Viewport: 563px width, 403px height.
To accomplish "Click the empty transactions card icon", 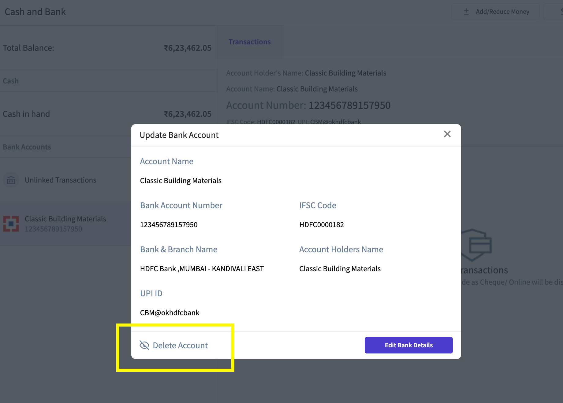I will [476, 245].
